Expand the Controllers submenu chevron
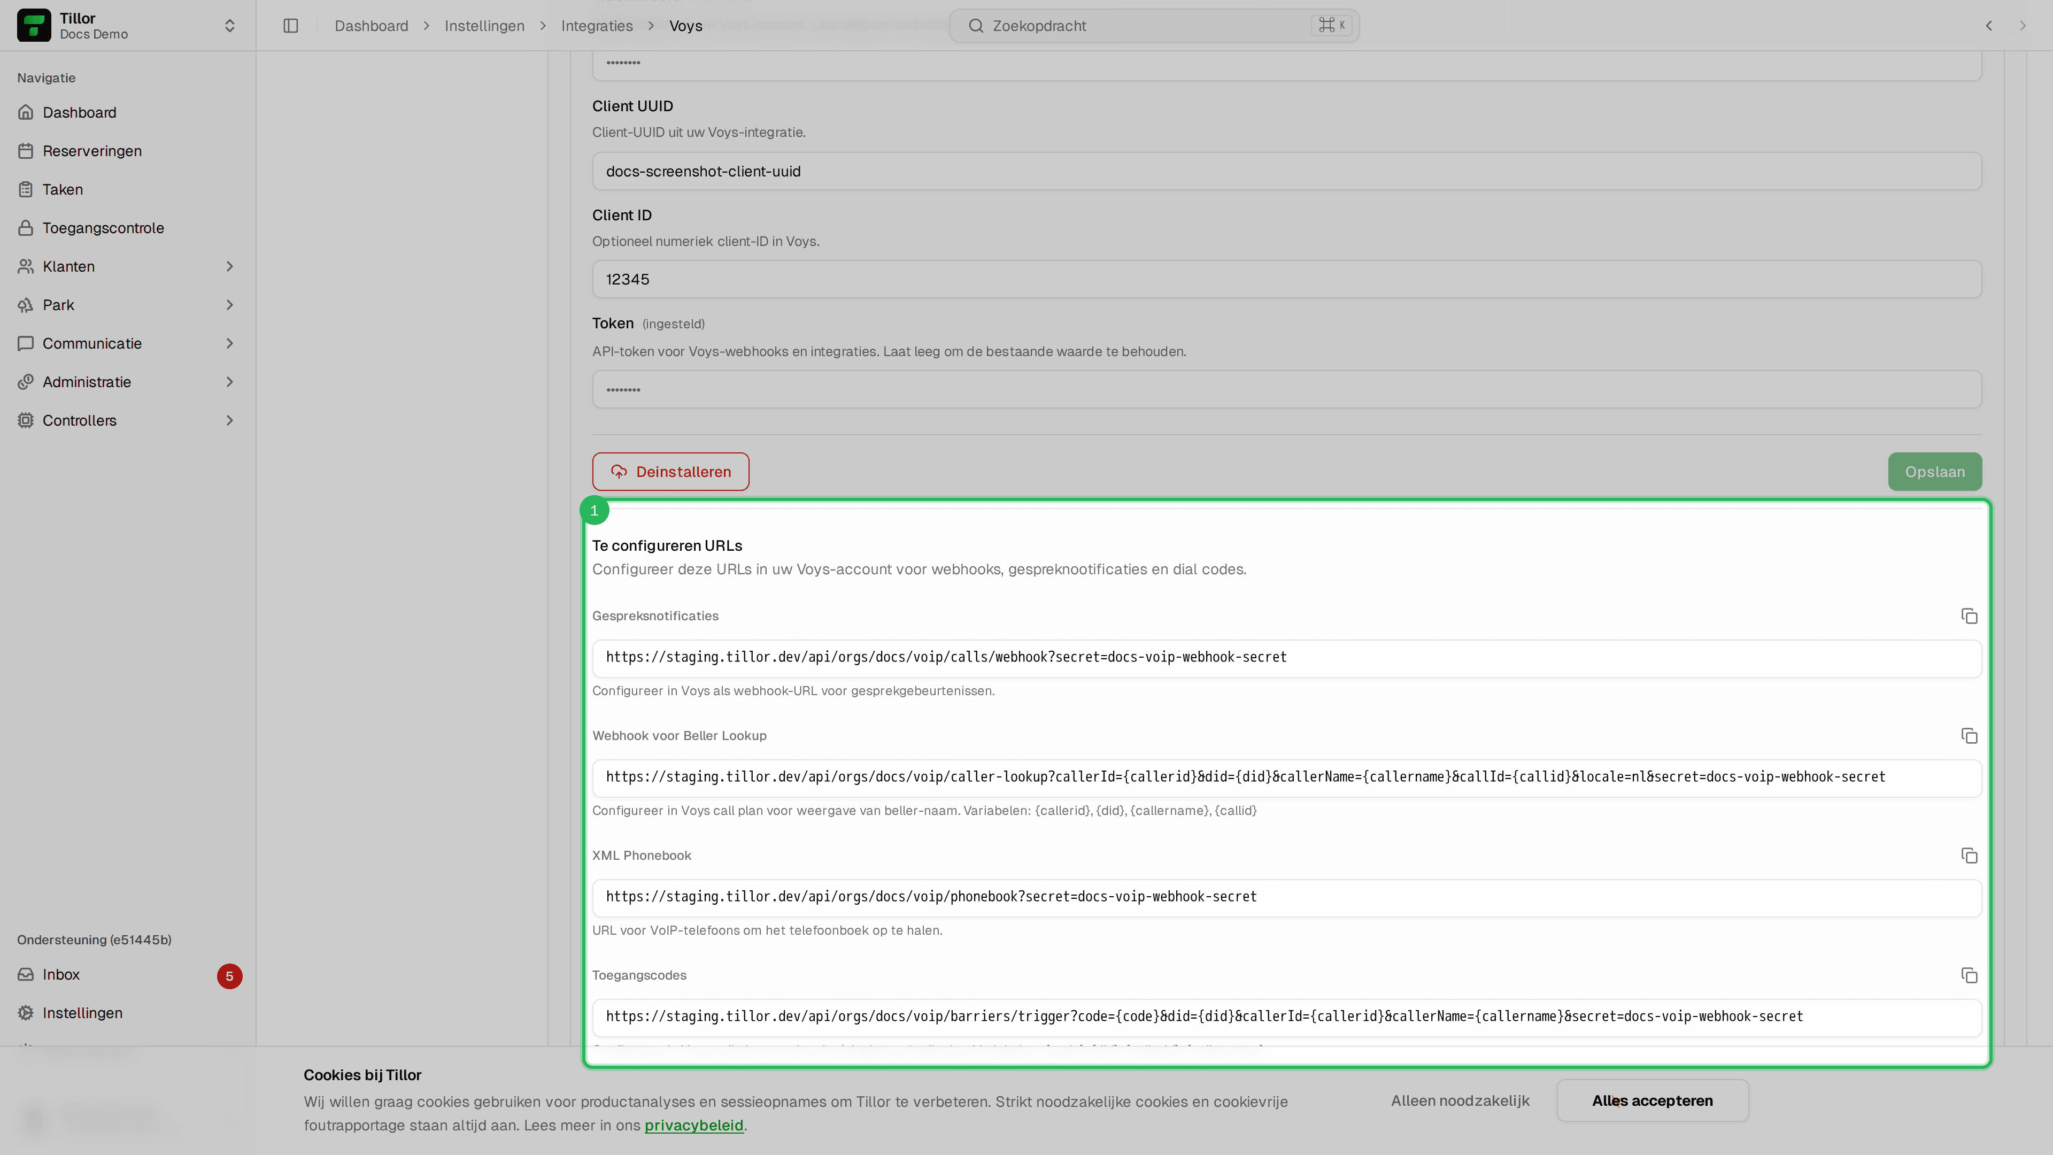Viewport: 2053px width, 1155px height. pos(229,420)
